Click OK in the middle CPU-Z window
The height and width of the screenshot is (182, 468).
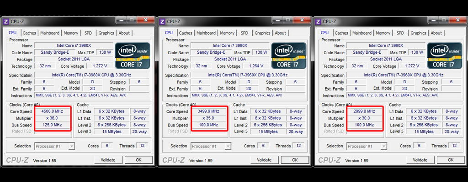pos(295,160)
